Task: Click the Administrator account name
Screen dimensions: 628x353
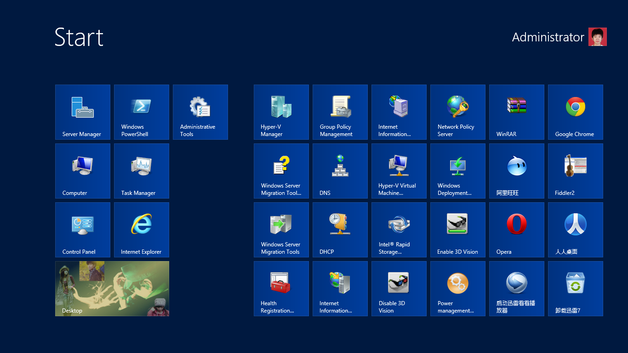Action: (x=548, y=37)
